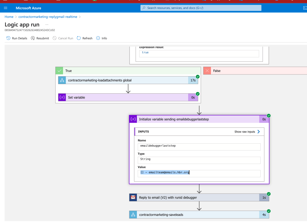This screenshot has height=222, width=307.
Task: Click saveleads success status checkmark
Action: tap(269, 211)
